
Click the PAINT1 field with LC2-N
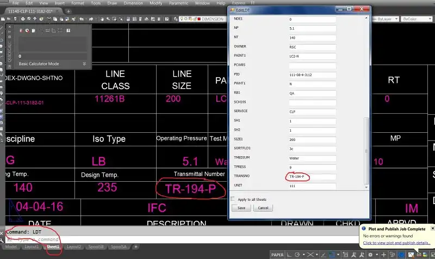[312, 56]
